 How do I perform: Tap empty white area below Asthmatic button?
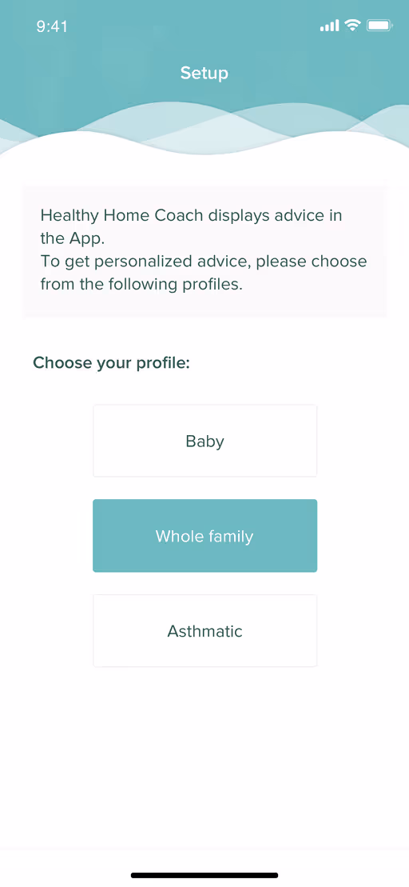[x=204, y=758]
